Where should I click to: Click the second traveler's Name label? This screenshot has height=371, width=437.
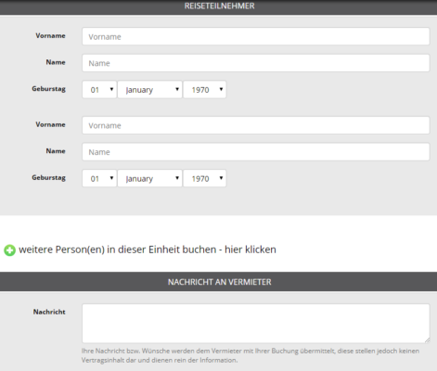(x=56, y=151)
